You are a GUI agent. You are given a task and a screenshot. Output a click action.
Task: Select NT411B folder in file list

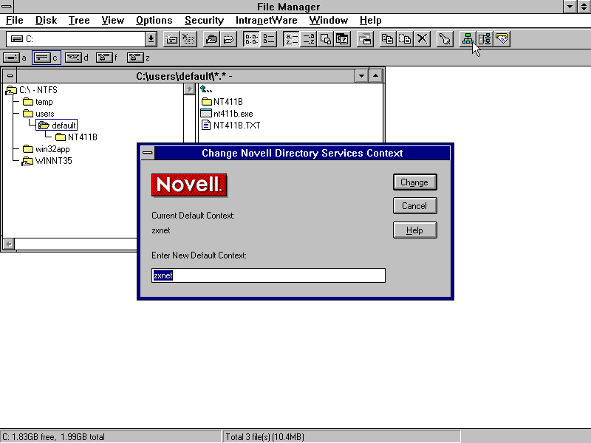[222, 102]
